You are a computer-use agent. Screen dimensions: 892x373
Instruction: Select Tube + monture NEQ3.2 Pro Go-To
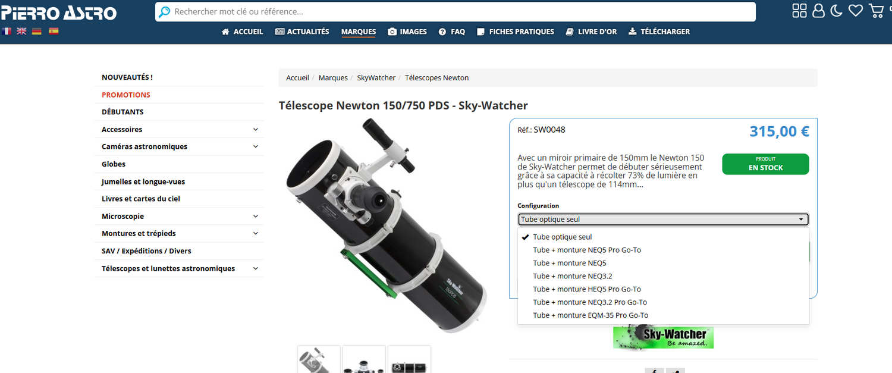pos(663,302)
